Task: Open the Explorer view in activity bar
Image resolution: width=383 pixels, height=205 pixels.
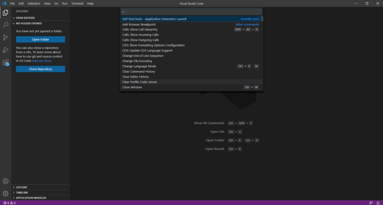Action: 5,12
